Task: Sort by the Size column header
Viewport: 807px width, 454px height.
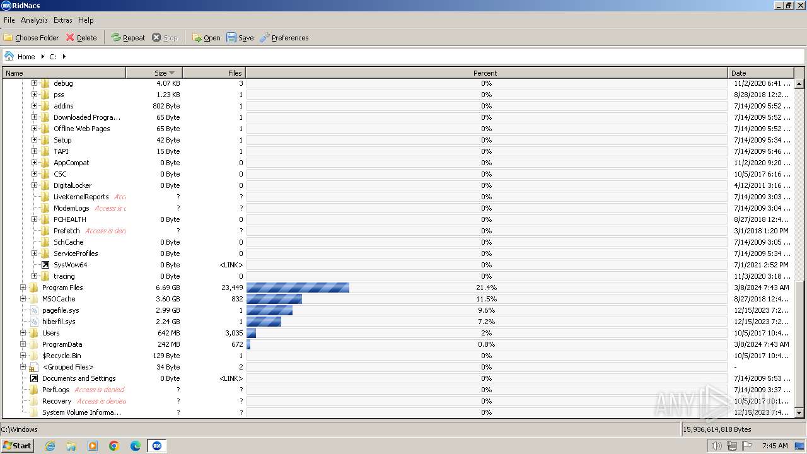Action: pyautogui.click(x=154, y=73)
